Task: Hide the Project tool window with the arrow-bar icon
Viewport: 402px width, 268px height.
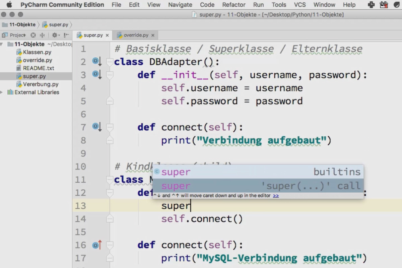Action: point(66,35)
